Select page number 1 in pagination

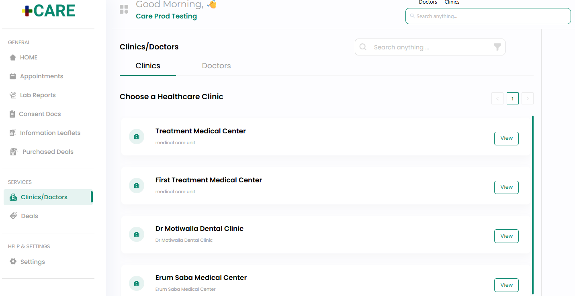513,98
